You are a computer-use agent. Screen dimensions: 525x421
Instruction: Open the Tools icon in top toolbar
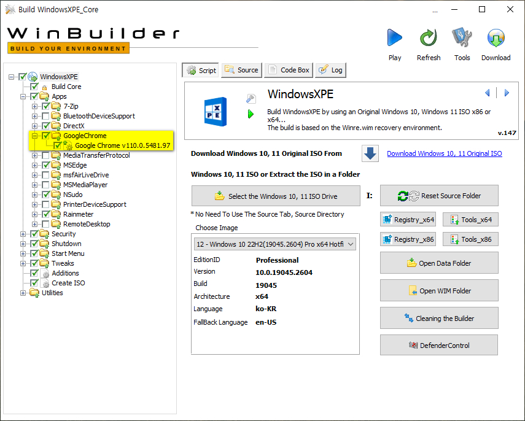point(462,37)
